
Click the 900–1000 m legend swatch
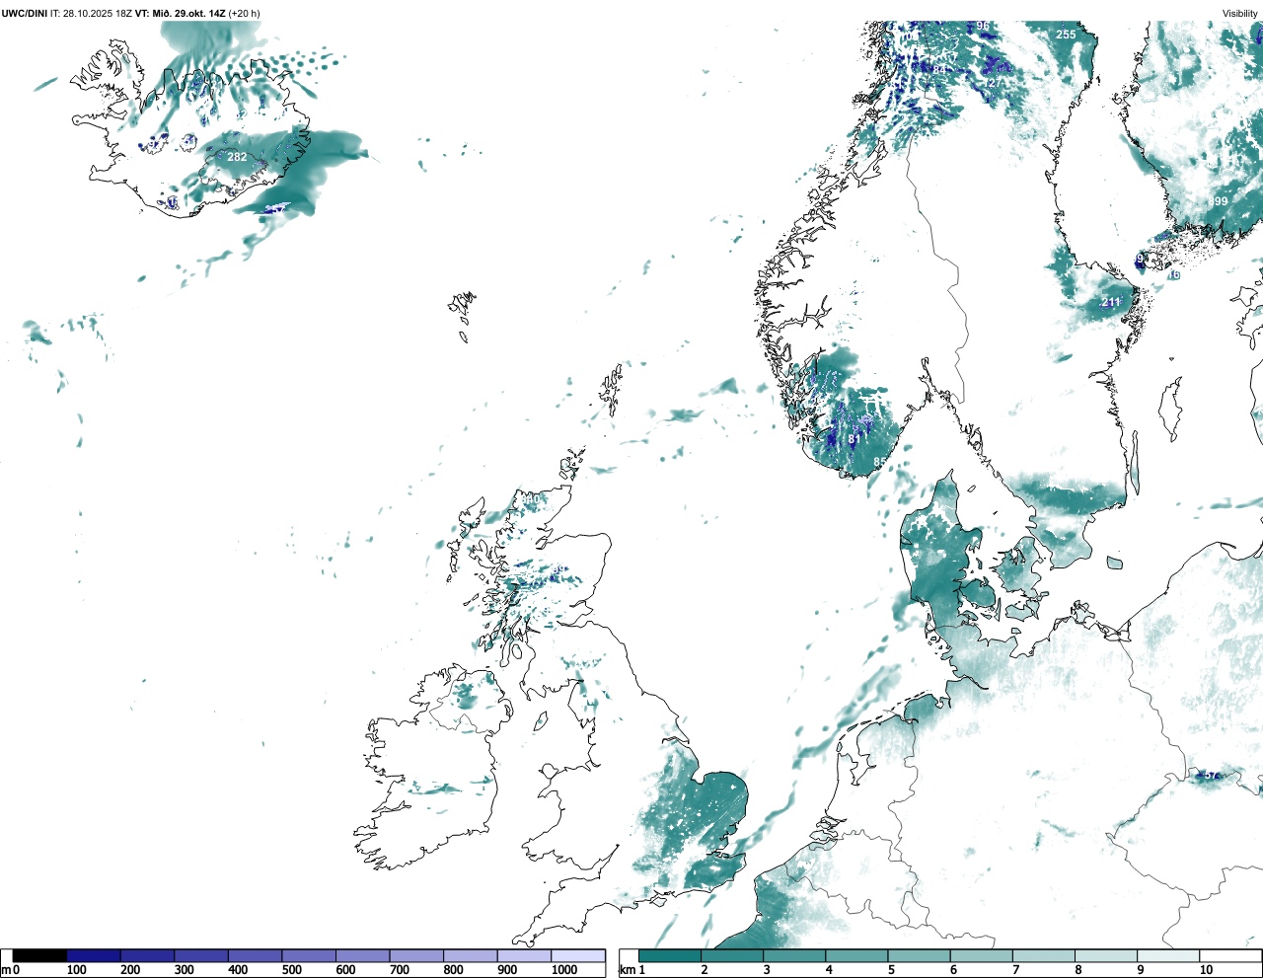click(524, 955)
